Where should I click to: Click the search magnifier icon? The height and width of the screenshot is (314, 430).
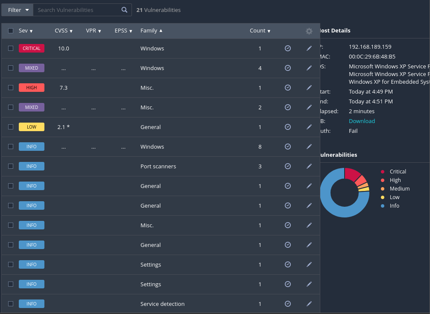tap(124, 10)
